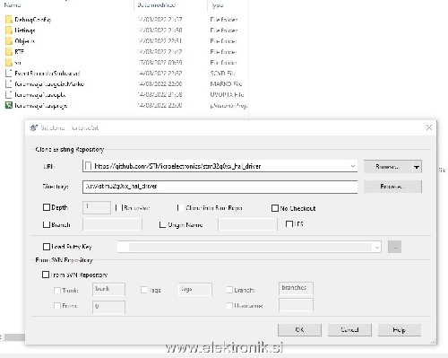This screenshot has height=358, width=448.
Task: Enable the Branch checkbox below Depth
Action: tap(47, 224)
